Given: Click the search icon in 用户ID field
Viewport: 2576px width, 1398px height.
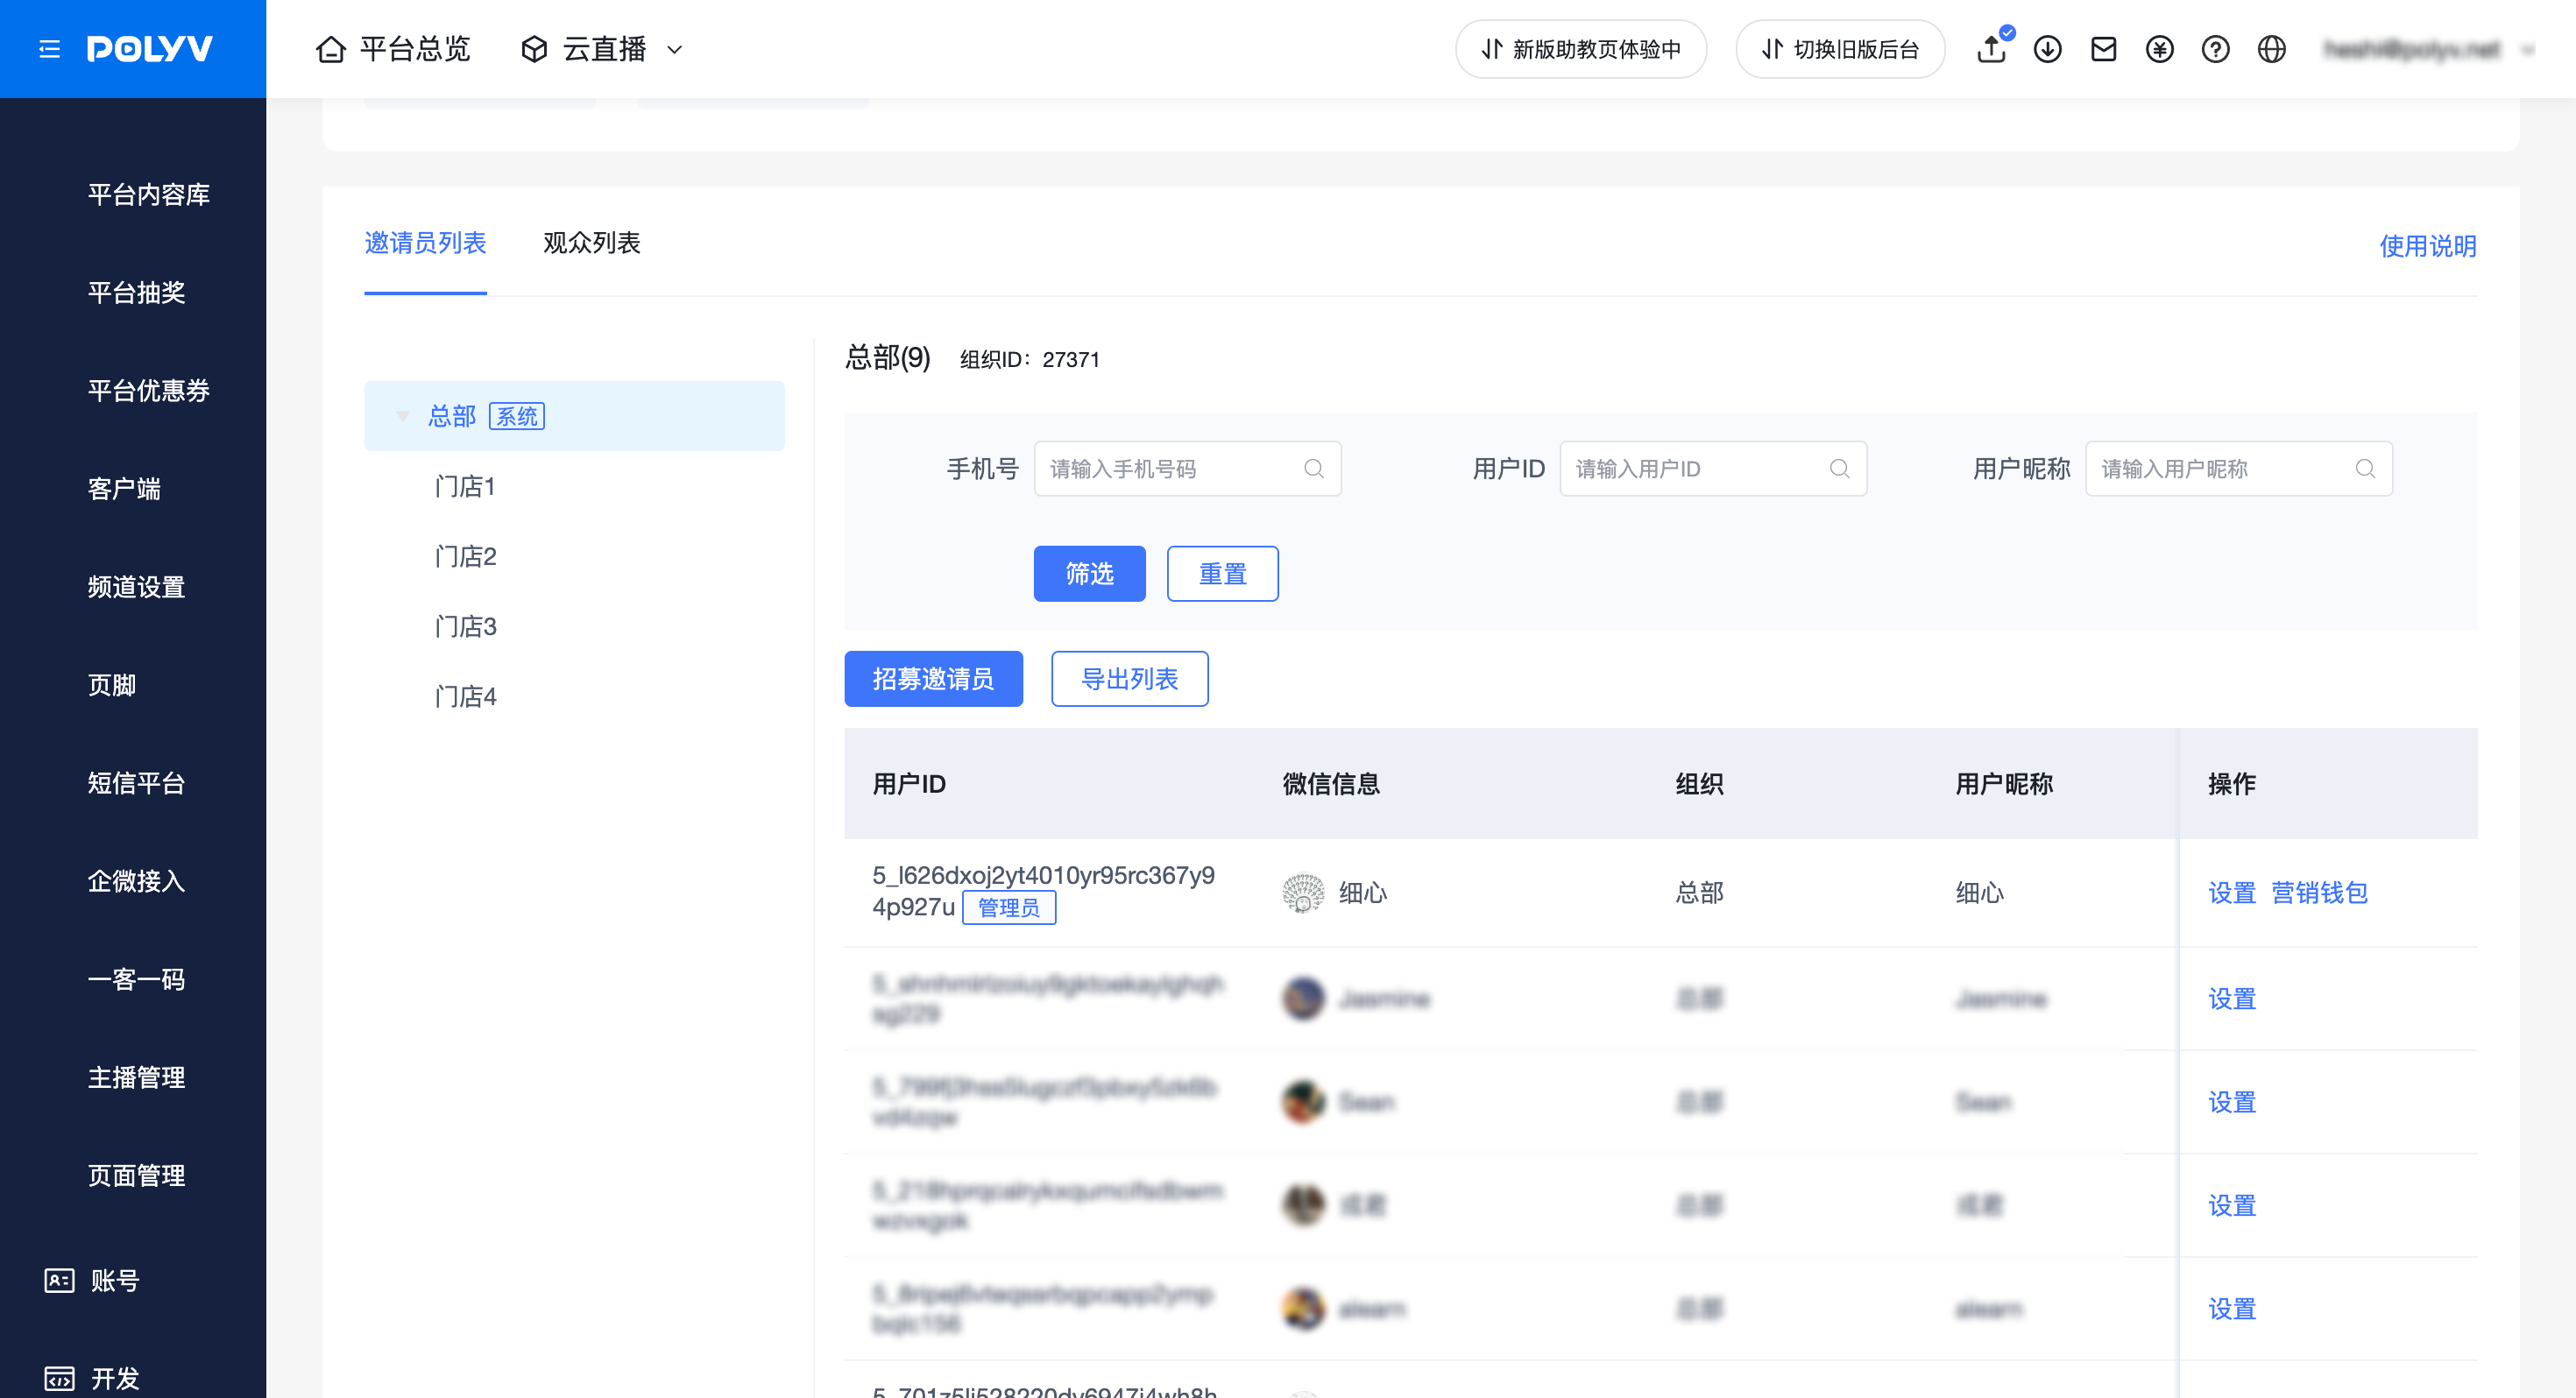Looking at the screenshot, I should click(x=1840, y=469).
